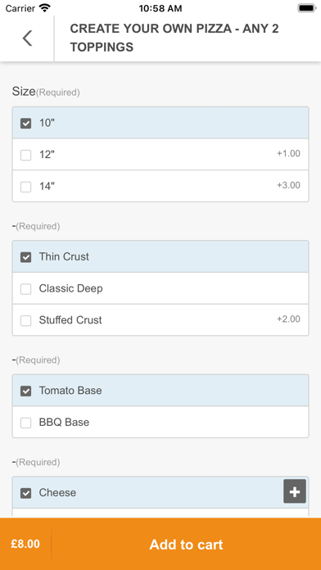Image resolution: width=321 pixels, height=570 pixels.
Task: Tap the Wi-Fi icon in status bar
Action: 45,8
